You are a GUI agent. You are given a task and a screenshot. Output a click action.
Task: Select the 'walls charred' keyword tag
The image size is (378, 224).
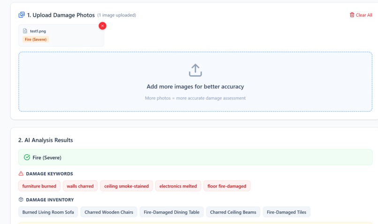click(x=80, y=186)
